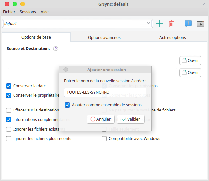This screenshot has height=181, width=209.
Task: Toggle the Conserver le propriétaire checkbox
Action: [x=9, y=95]
